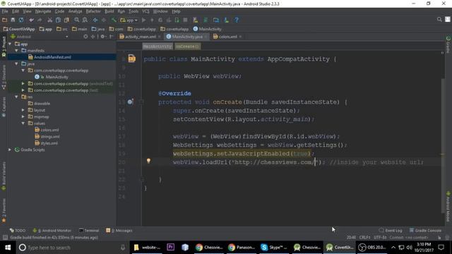Click the Open file toolbar icon

tap(4, 20)
